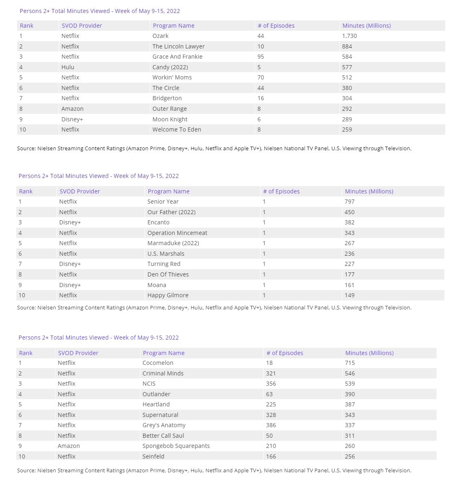Click Minutes (Millions) header above 1,730
This screenshot has height=487, width=463.
366,26
